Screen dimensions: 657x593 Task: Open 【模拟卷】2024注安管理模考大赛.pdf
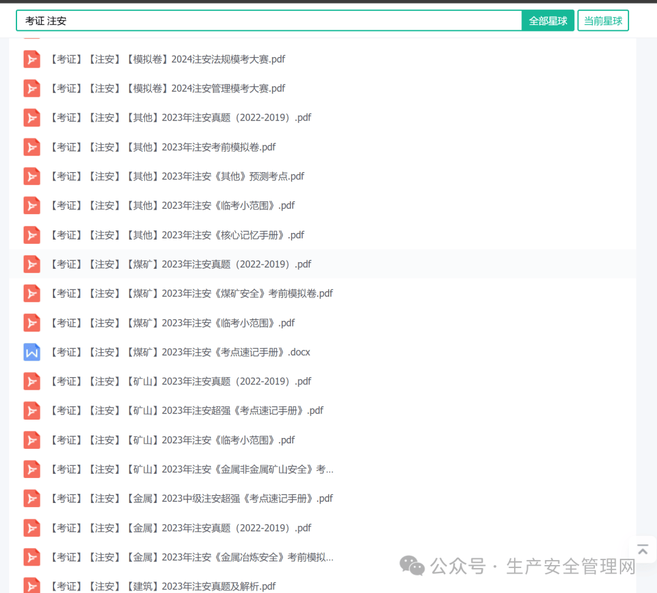pyautogui.click(x=167, y=88)
